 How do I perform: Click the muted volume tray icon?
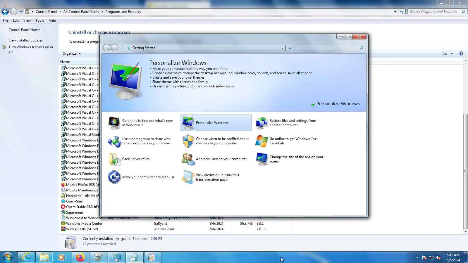pyautogui.click(x=438, y=257)
